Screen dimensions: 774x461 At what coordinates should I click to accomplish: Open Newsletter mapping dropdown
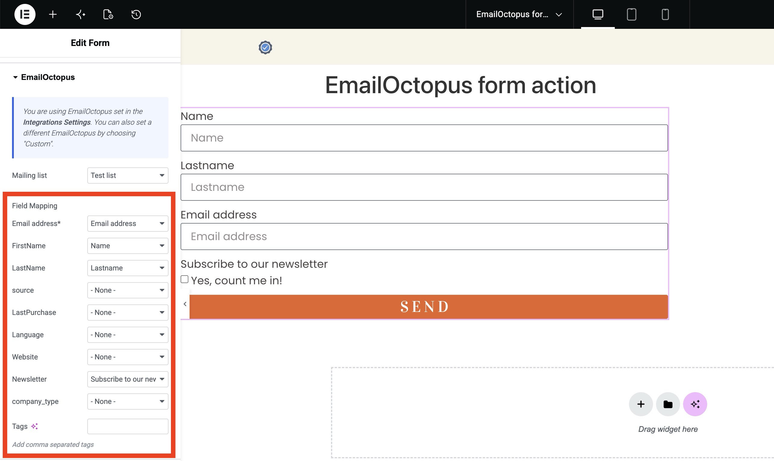click(128, 379)
